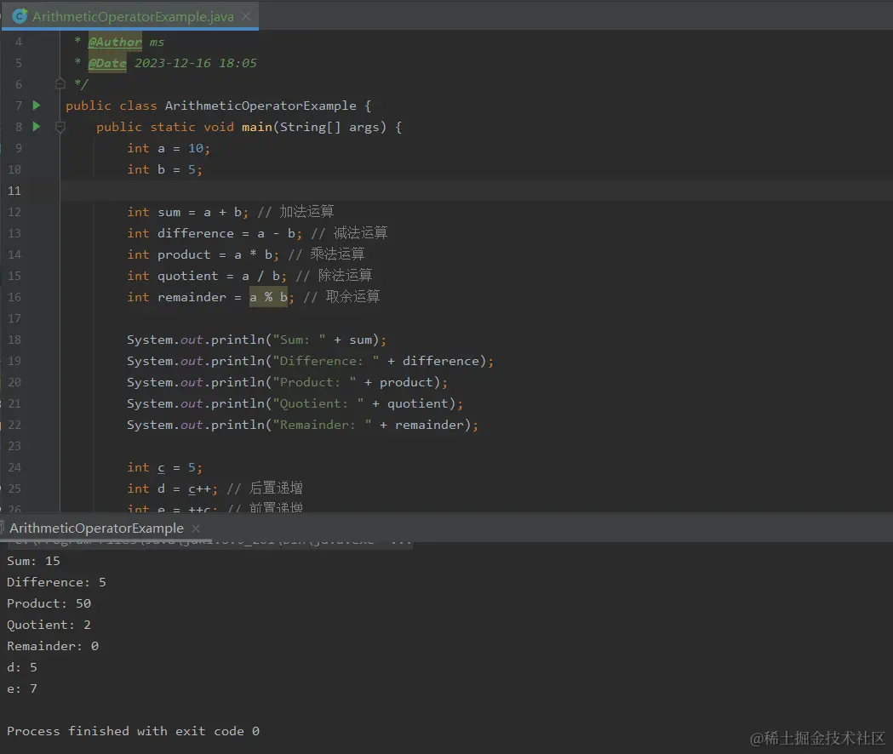Click 'int a = 10;' on line 9
893x754 pixels.
(169, 149)
